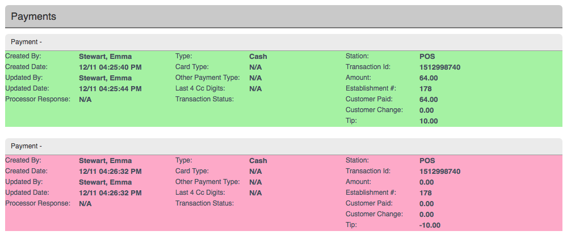Viewport: 567px width, 235px height.
Task: Click the Payments section title
Action: click(33, 16)
